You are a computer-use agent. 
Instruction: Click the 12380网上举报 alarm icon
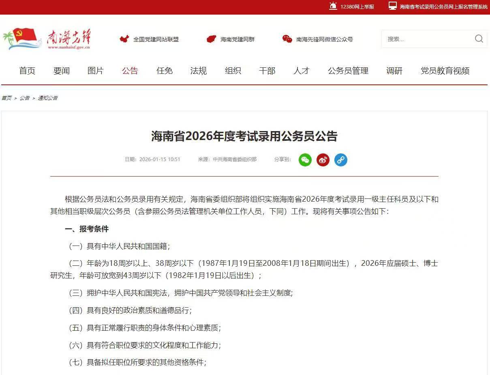tap(333, 6)
